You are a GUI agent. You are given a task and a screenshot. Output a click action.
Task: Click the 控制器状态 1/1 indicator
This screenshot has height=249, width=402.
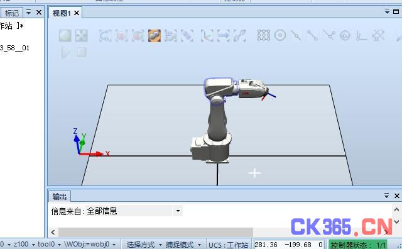(358, 245)
